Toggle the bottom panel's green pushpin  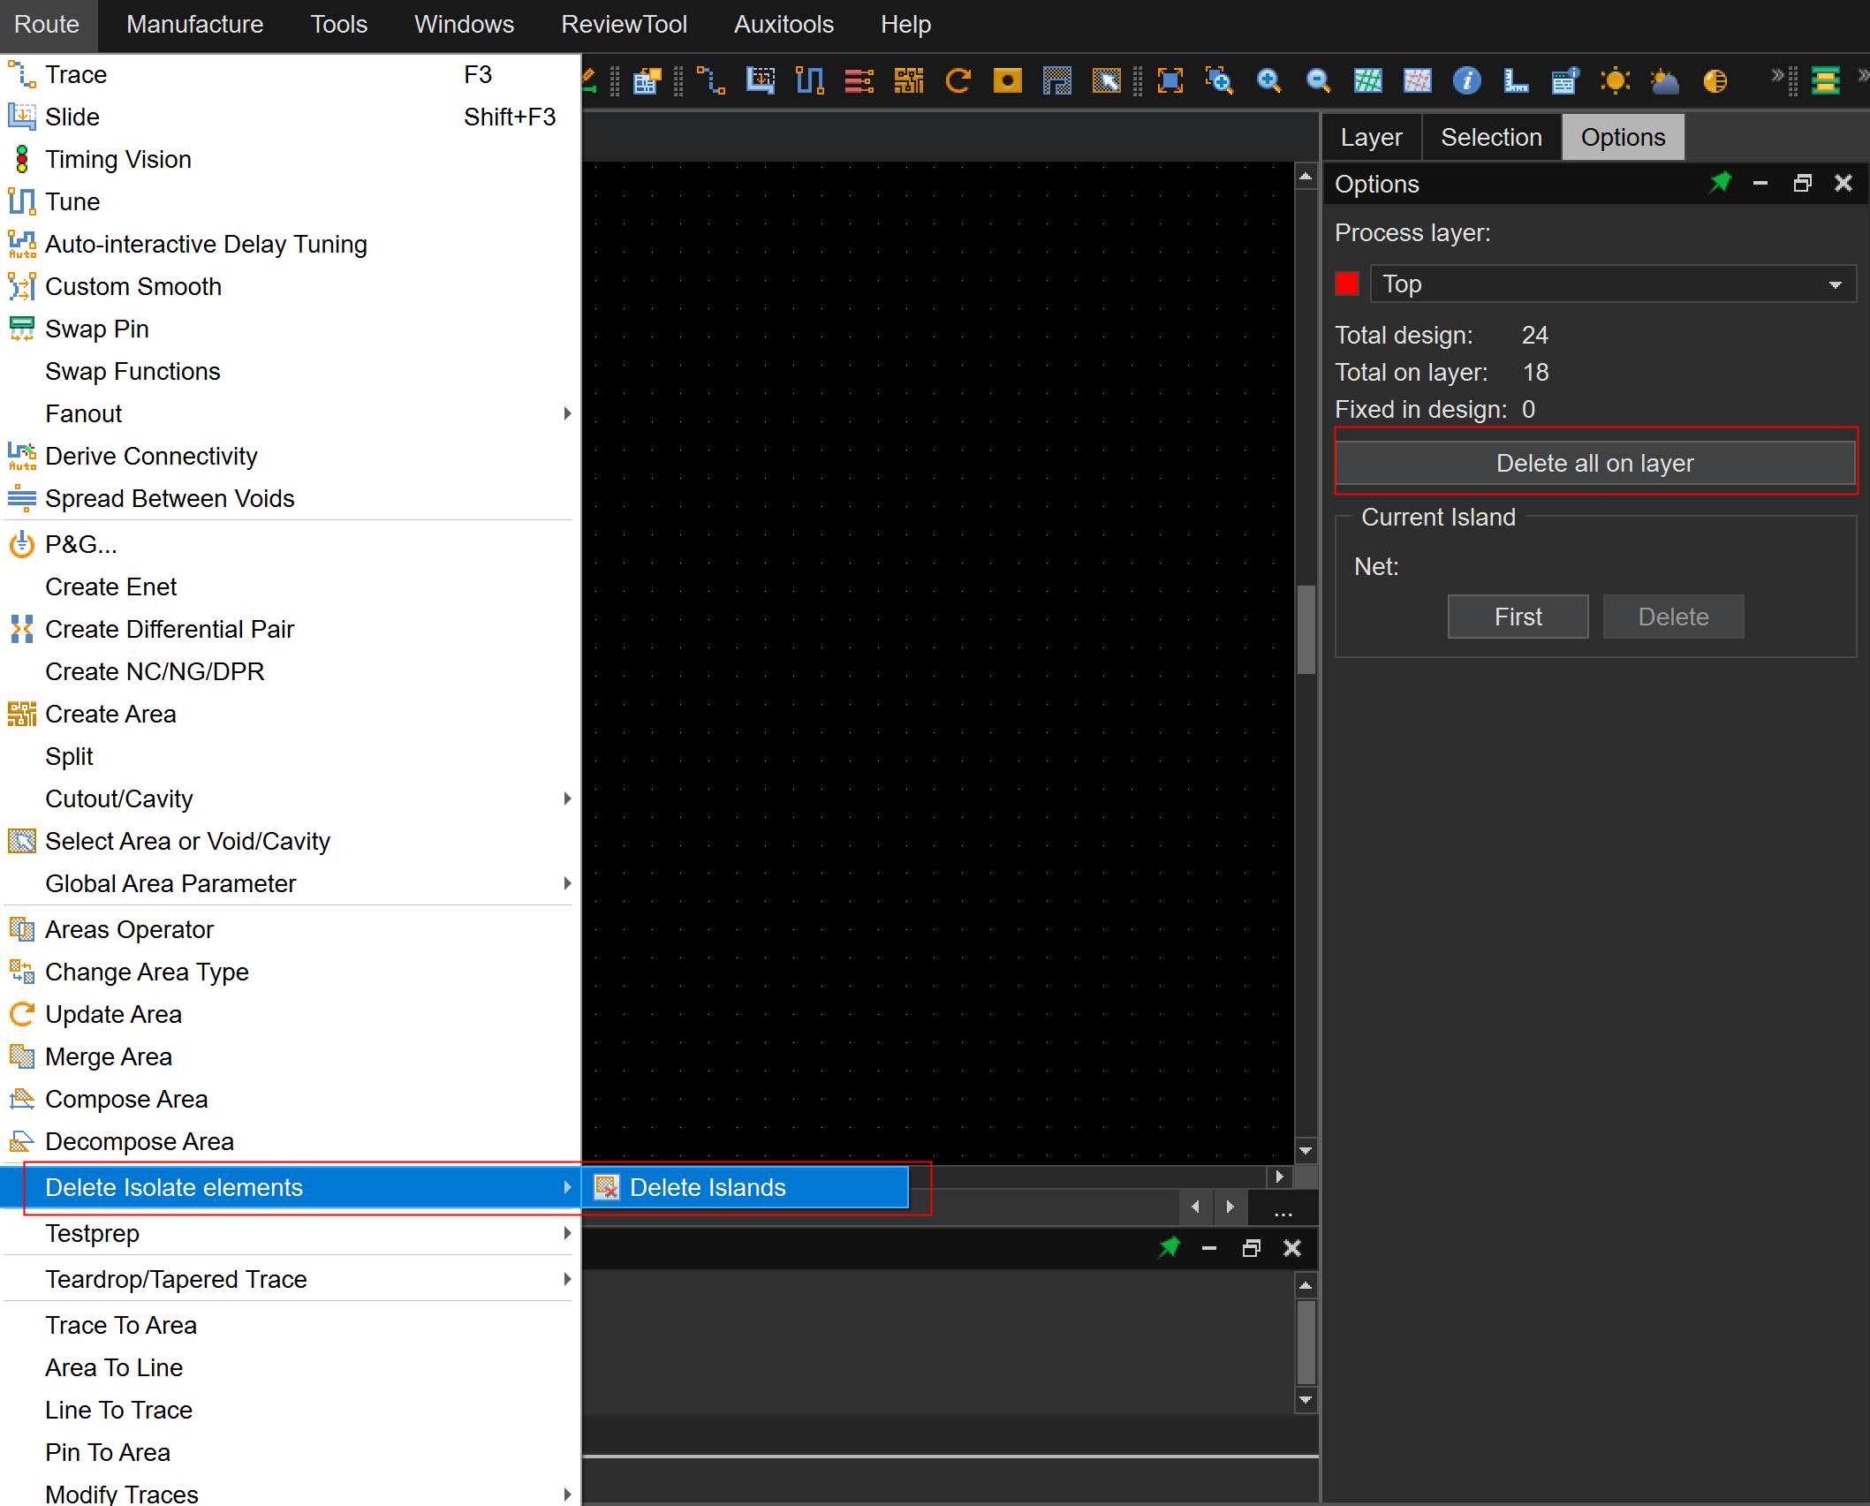pos(1169,1247)
